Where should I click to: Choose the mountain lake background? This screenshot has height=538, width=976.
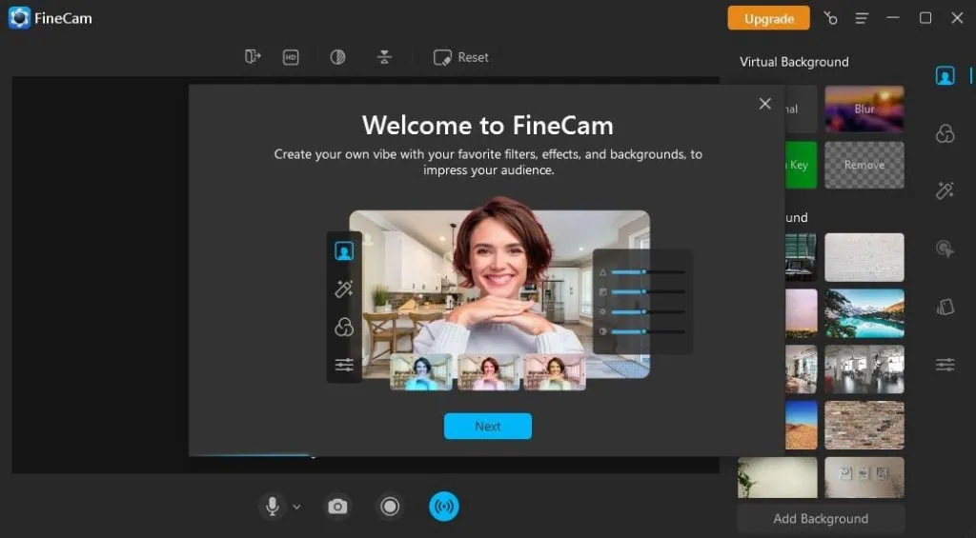point(864,313)
